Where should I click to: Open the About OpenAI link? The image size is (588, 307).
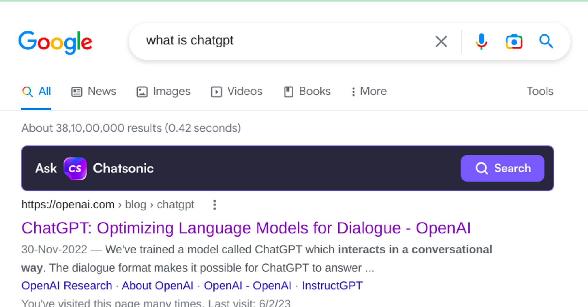(158, 285)
